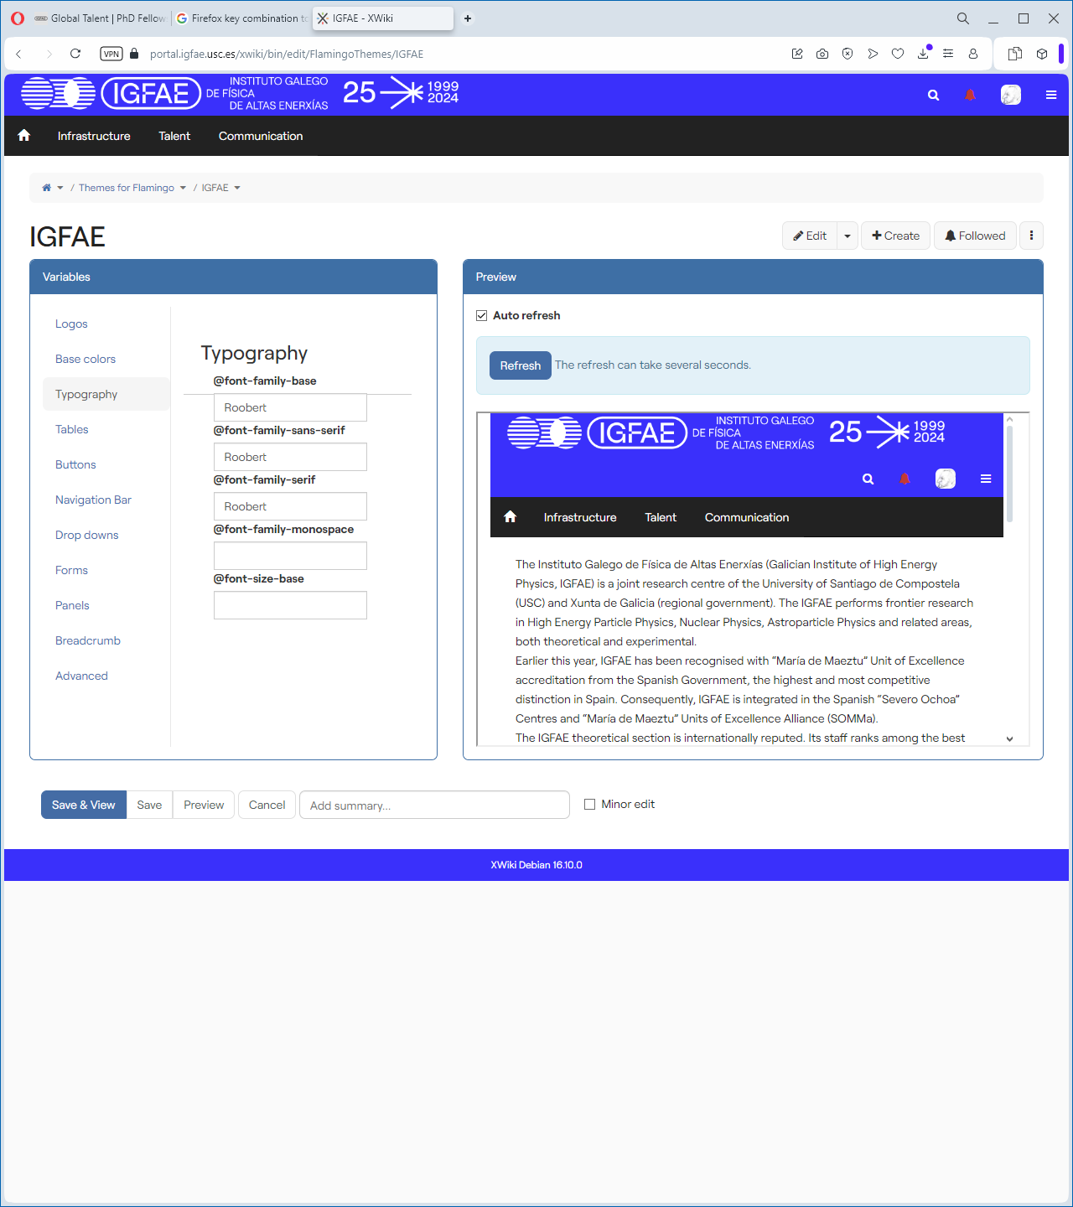Open the hamburger drawer menu in the header
The image size is (1073, 1207).
pyautogui.click(x=1050, y=96)
